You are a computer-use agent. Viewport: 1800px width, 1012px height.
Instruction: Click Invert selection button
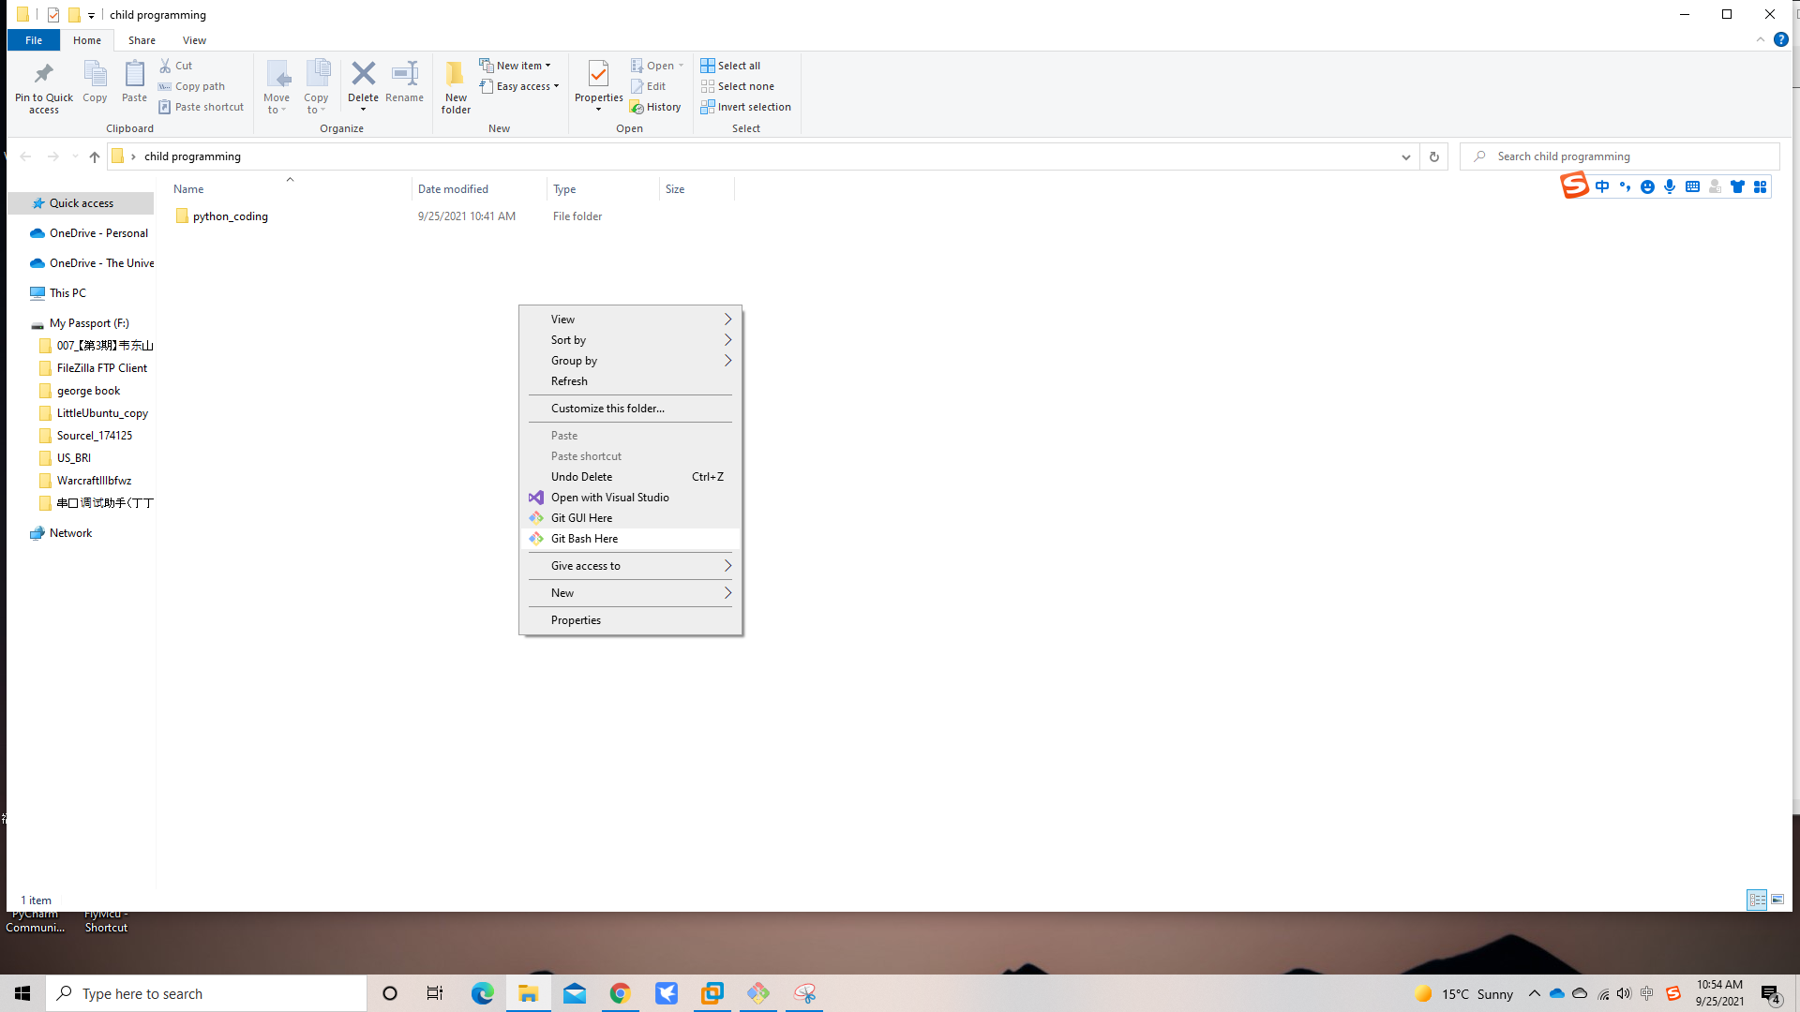(x=745, y=107)
